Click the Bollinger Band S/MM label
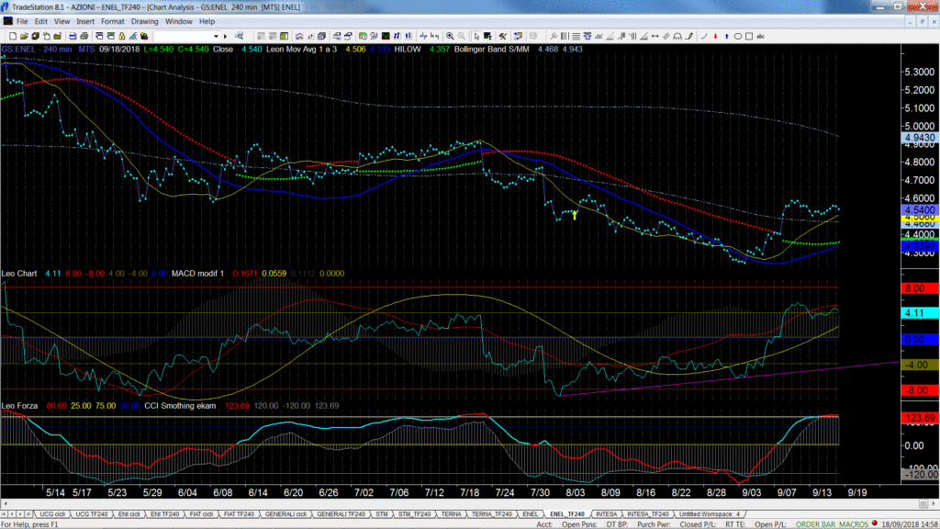Screen dimensions: 940x529 click(492, 50)
